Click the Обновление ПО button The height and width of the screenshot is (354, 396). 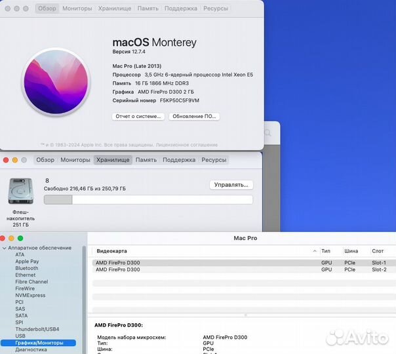(x=194, y=117)
